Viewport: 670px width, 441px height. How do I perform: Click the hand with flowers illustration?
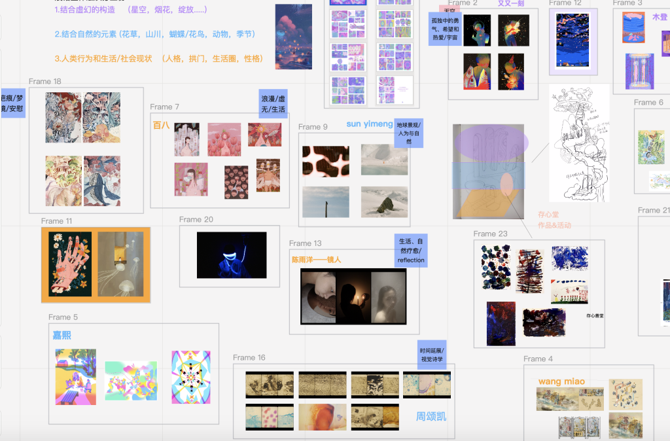click(x=69, y=263)
